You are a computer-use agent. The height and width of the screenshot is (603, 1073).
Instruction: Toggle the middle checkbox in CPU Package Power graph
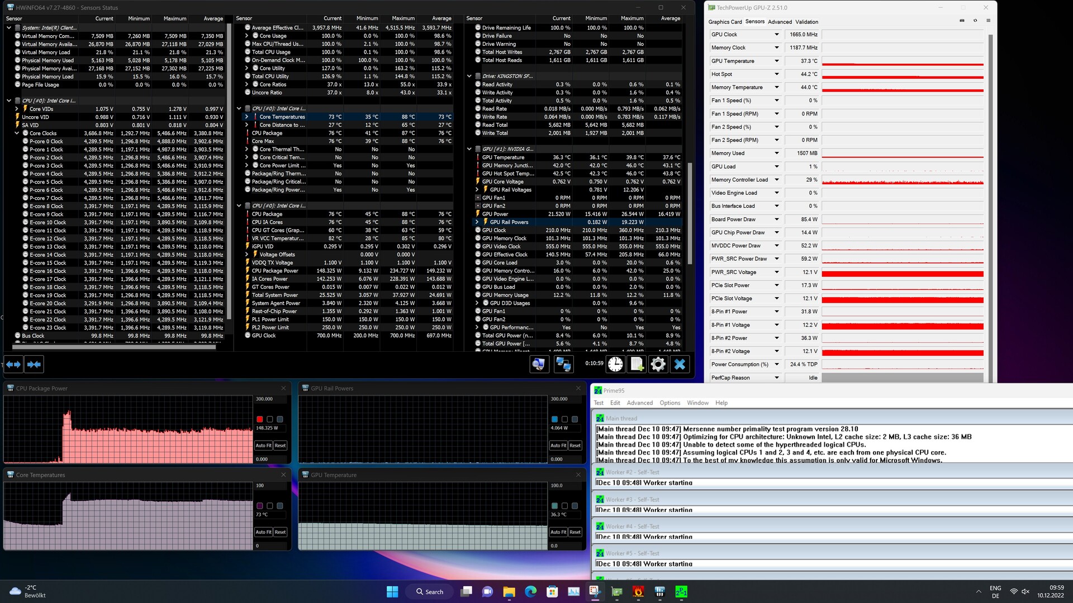pos(270,419)
